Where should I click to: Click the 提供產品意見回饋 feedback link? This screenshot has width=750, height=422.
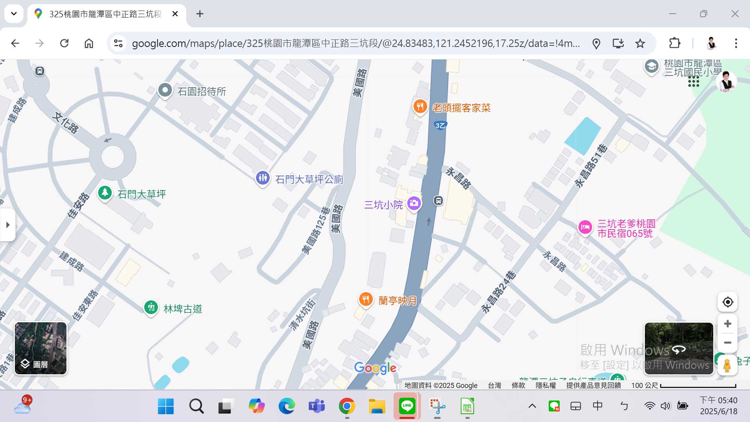pos(593,385)
